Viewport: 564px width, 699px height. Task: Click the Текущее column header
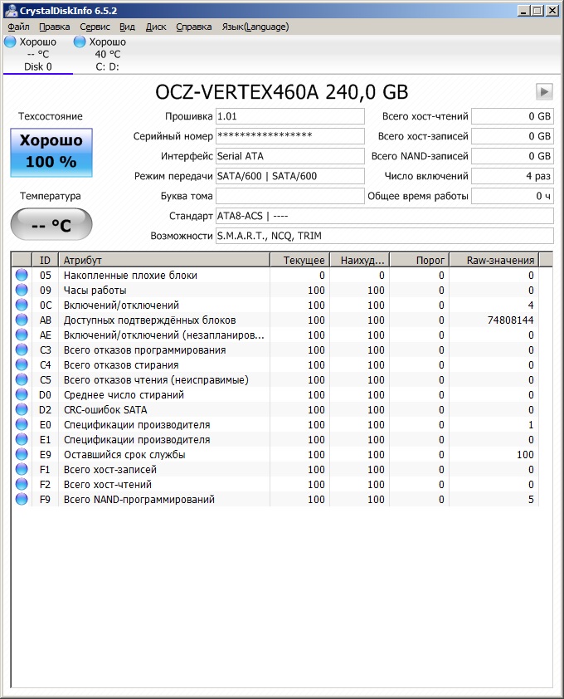[299, 260]
